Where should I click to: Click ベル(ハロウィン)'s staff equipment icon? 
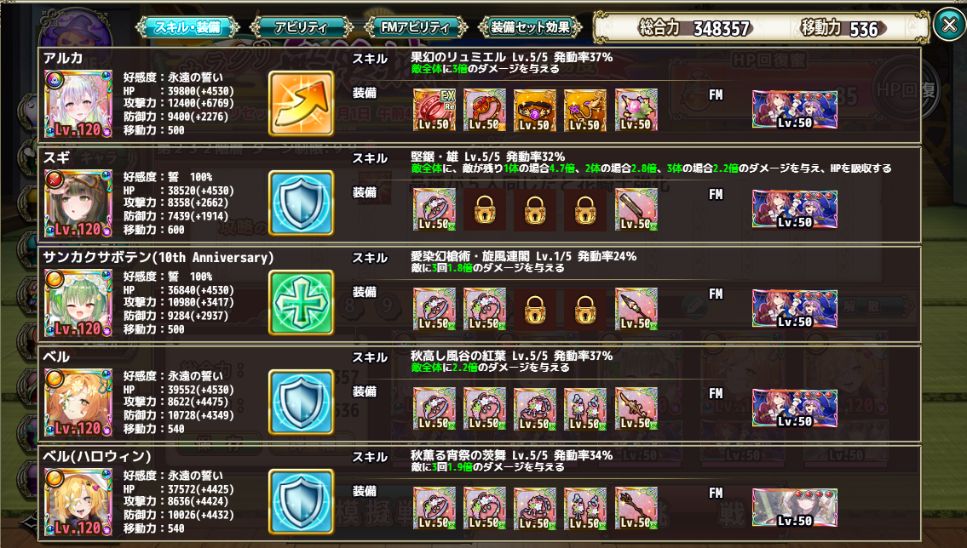pyautogui.click(x=636, y=508)
